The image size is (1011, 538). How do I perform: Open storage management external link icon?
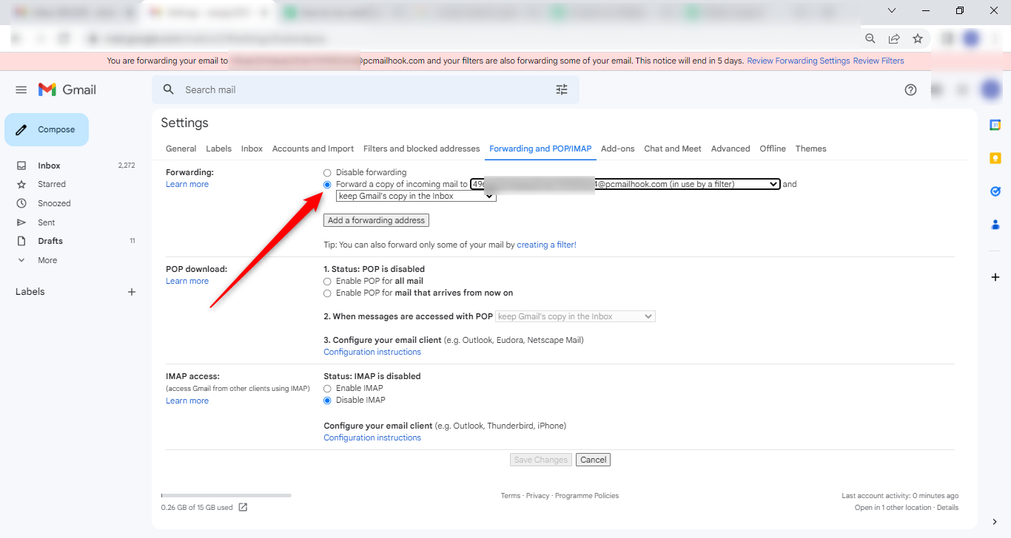point(243,508)
